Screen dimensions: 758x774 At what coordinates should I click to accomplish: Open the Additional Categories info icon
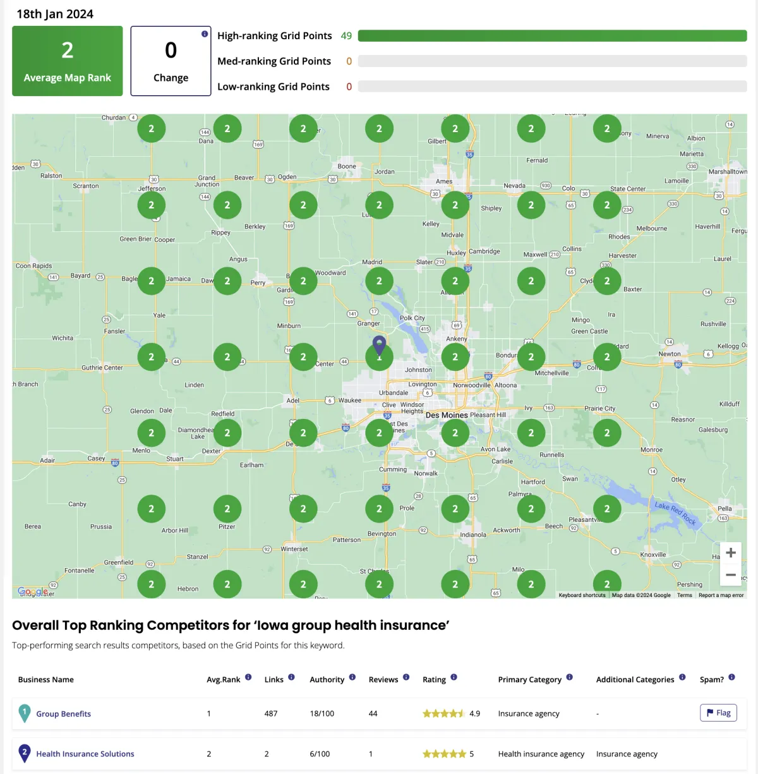(x=682, y=677)
